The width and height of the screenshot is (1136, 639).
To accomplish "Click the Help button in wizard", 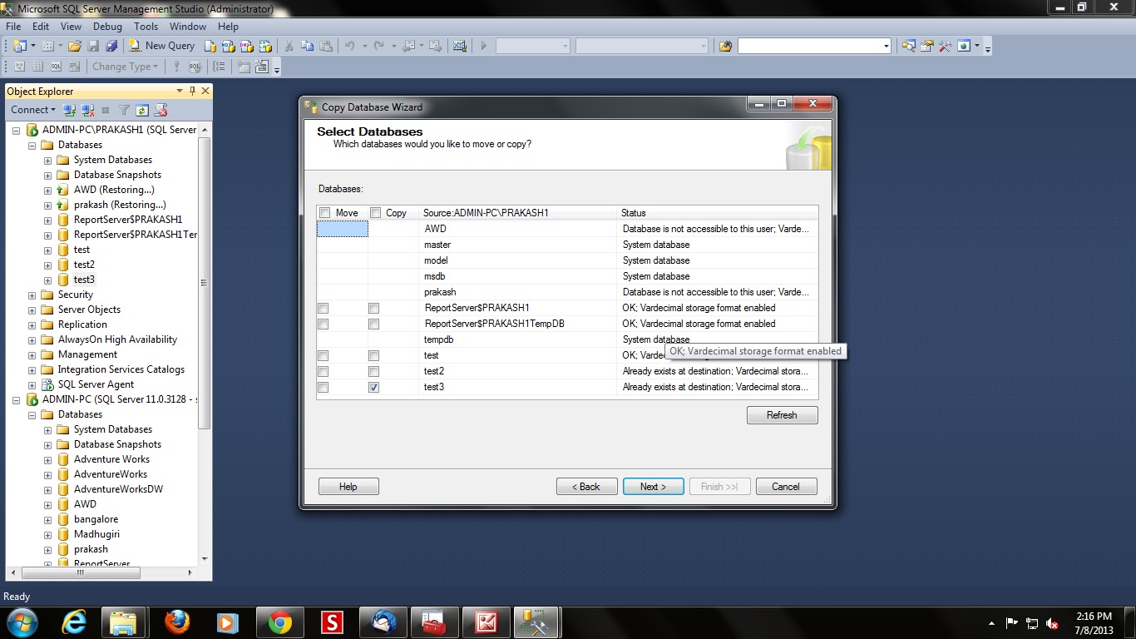I will 348,487.
